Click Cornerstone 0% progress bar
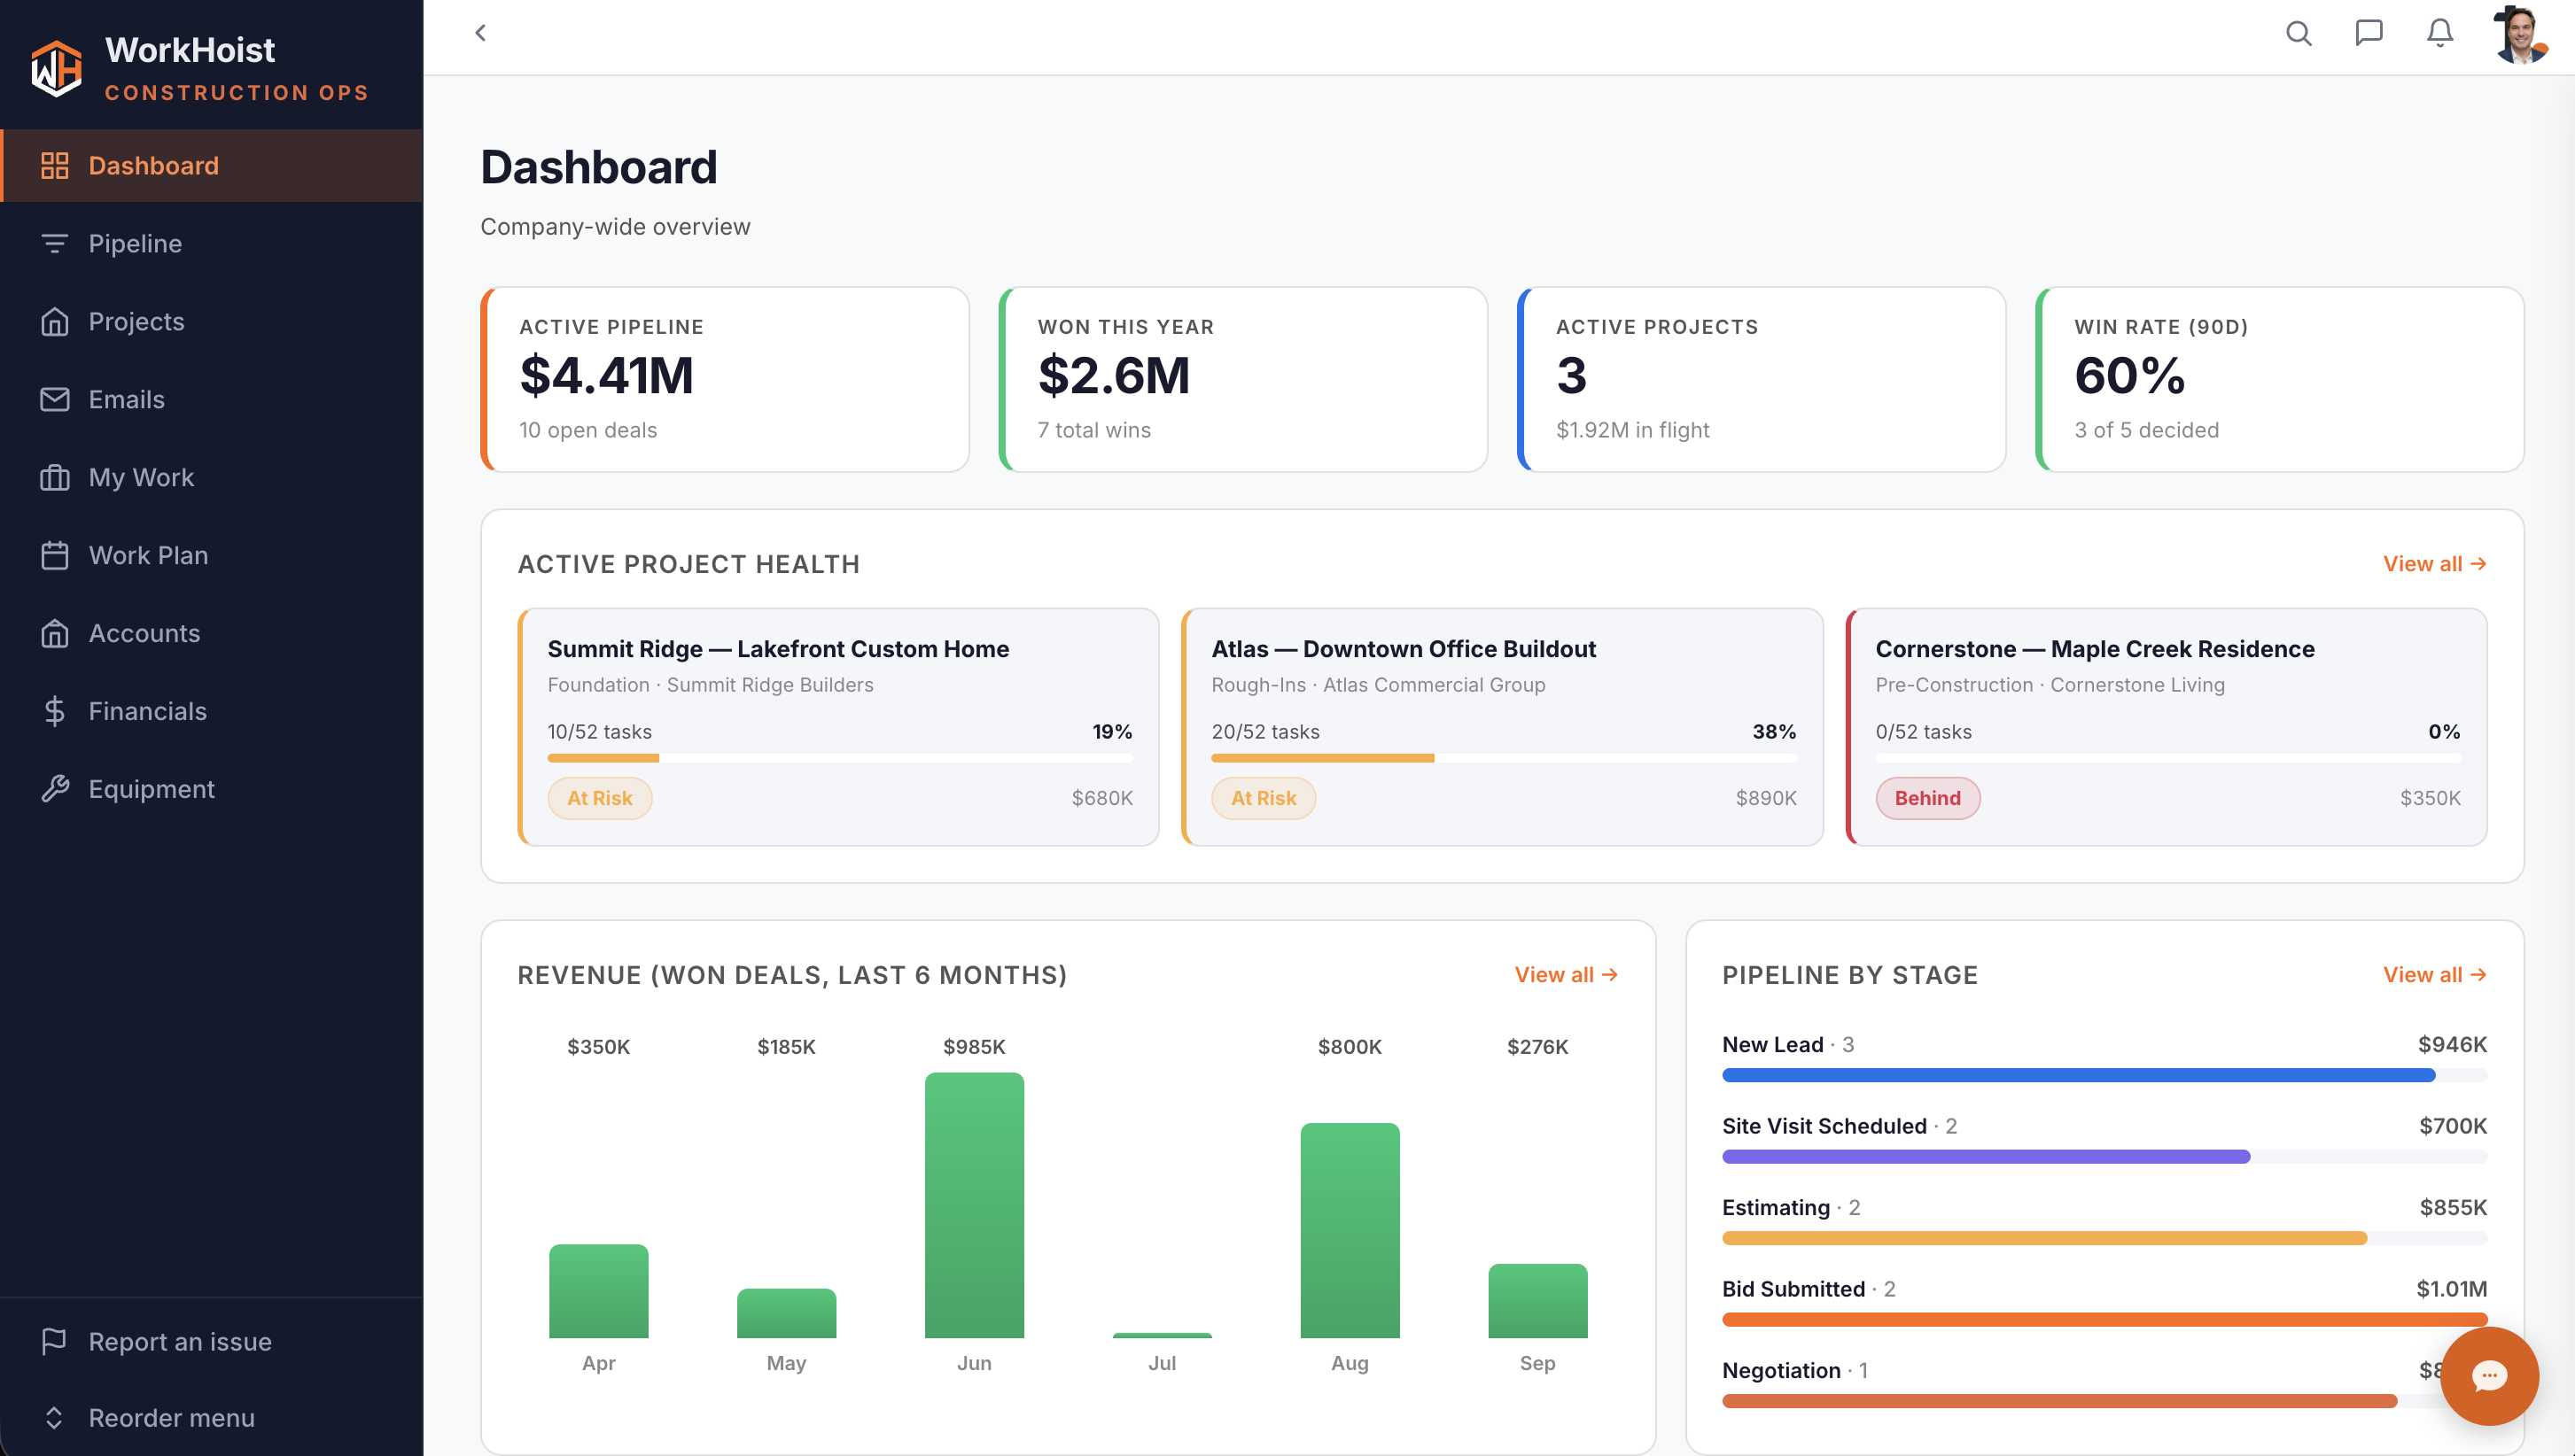Viewport: 2575px width, 1456px height. tap(2168, 758)
